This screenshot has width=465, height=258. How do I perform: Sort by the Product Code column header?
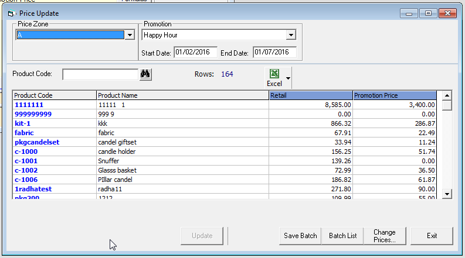pos(55,95)
